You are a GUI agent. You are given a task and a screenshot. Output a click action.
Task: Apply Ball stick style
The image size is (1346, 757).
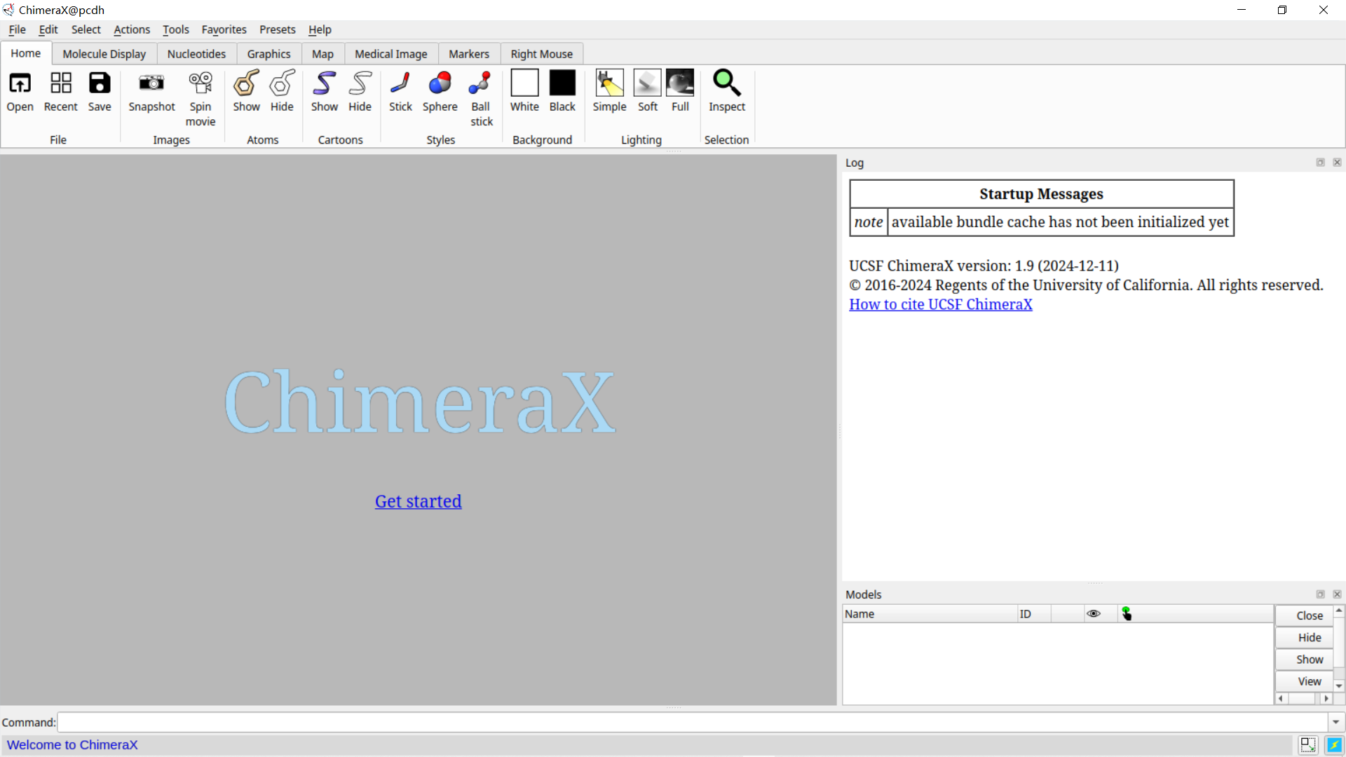coord(481,84)
